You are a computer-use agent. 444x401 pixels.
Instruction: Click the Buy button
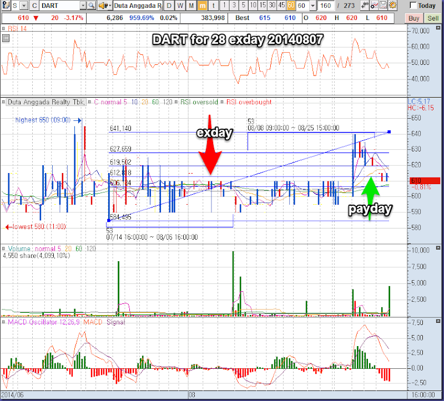point(413,18)
